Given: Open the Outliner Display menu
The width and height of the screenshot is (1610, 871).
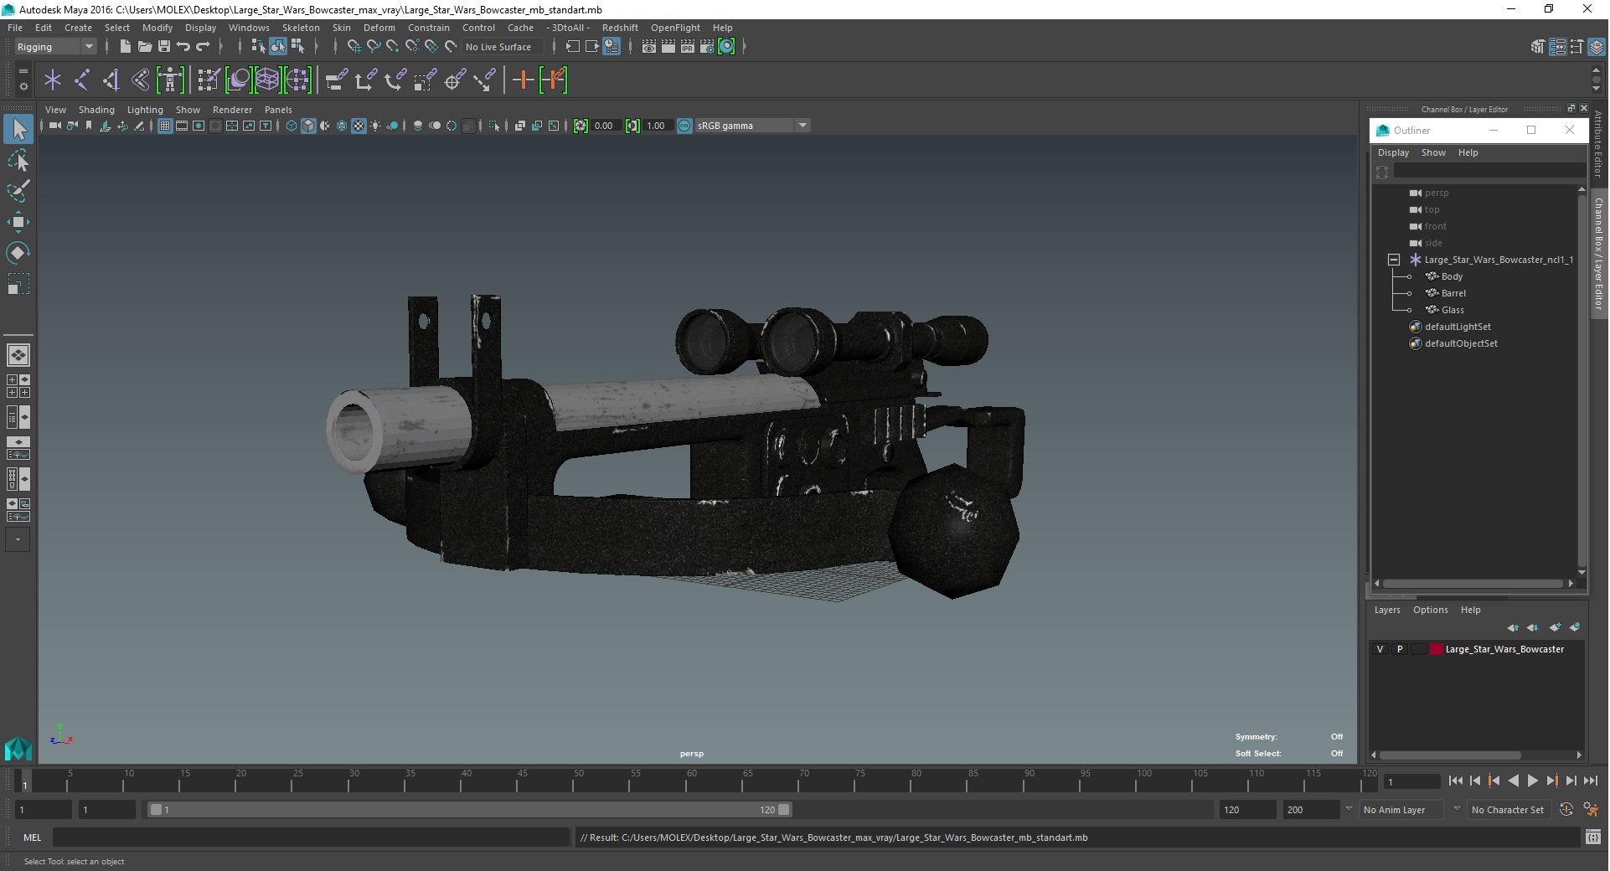Looking at the screenshot, I should point(1393,152).
